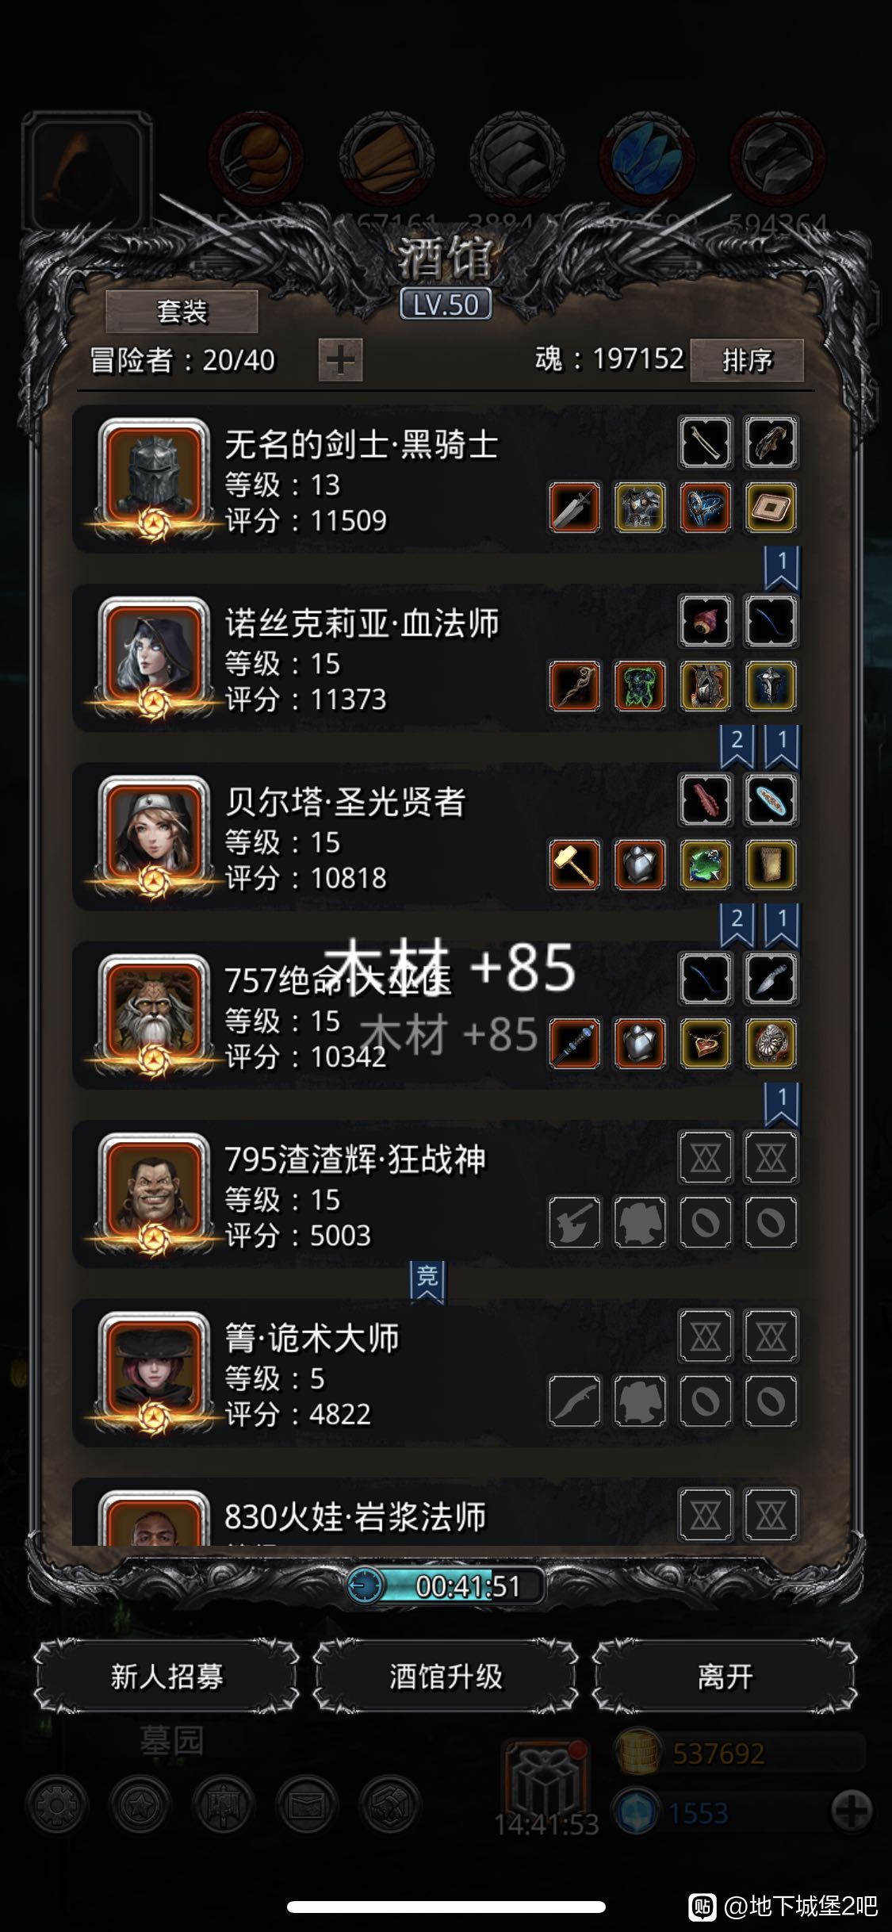Open the 套装 equipment set tab
The image size is (892, 1932).
coord(182,311)
